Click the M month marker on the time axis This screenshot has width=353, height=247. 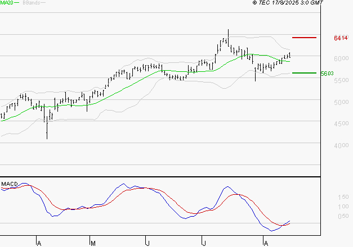pos(93,243)
